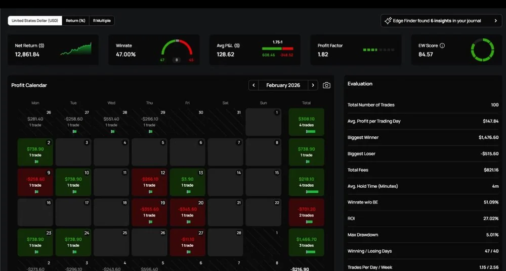Click ROI value 27.02%

point(491,218)
